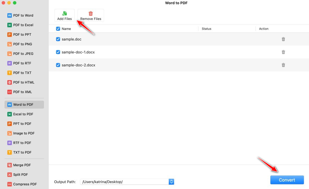309x189 pixels.
Task: Uncheck sample-doc-1.docx from the list
Action: click(x=58, y=52)
